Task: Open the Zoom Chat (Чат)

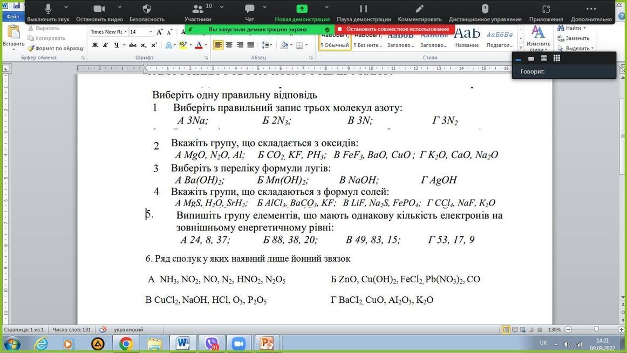Action: coord(249,12)
